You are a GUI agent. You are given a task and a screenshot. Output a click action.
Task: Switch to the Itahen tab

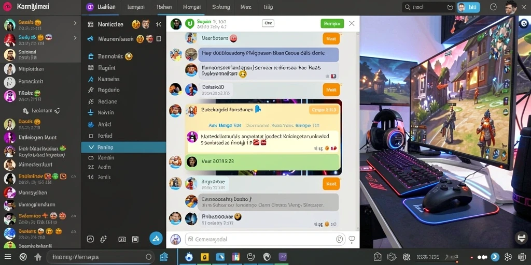(164, 7)
